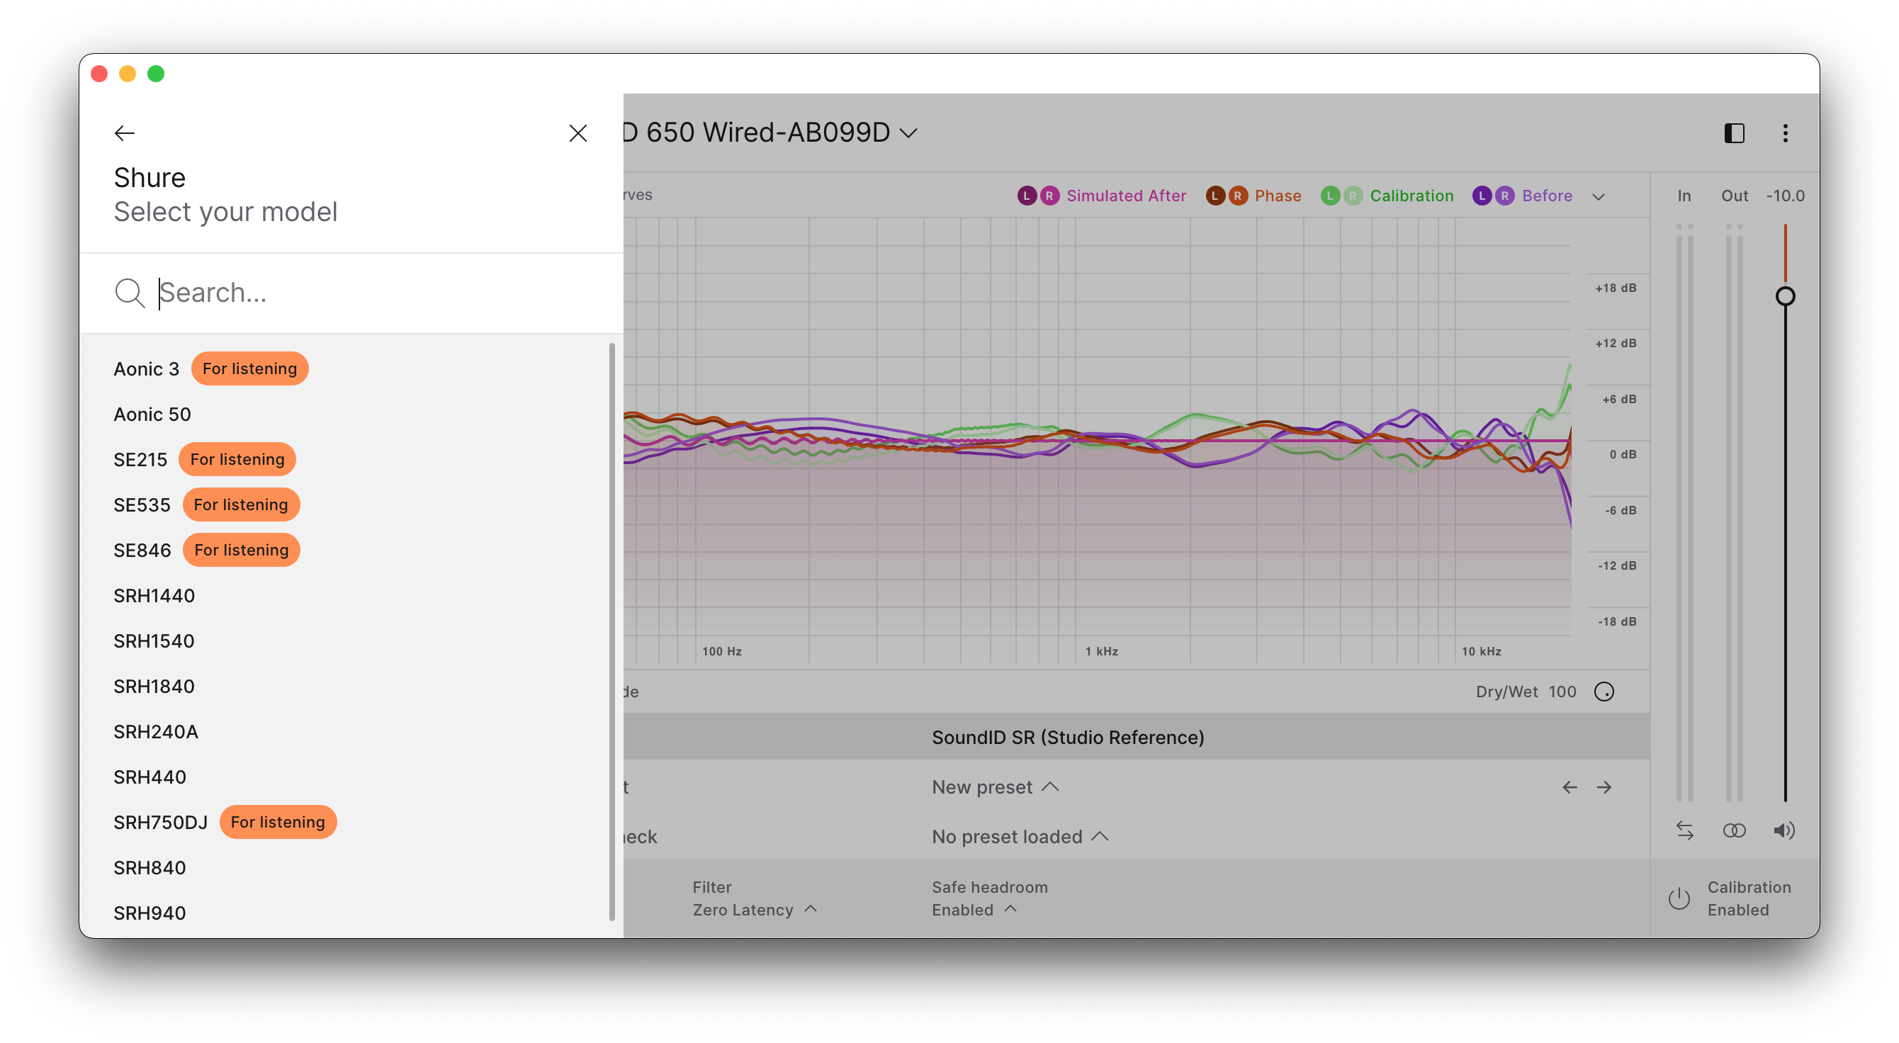Click the Out meter label
1899x1043 pixels.
[1734, 196]
